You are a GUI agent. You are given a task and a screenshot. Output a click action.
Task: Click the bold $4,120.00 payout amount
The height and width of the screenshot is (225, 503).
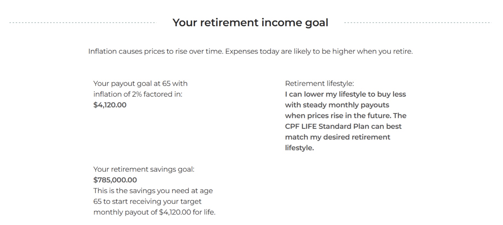(110, 105)
